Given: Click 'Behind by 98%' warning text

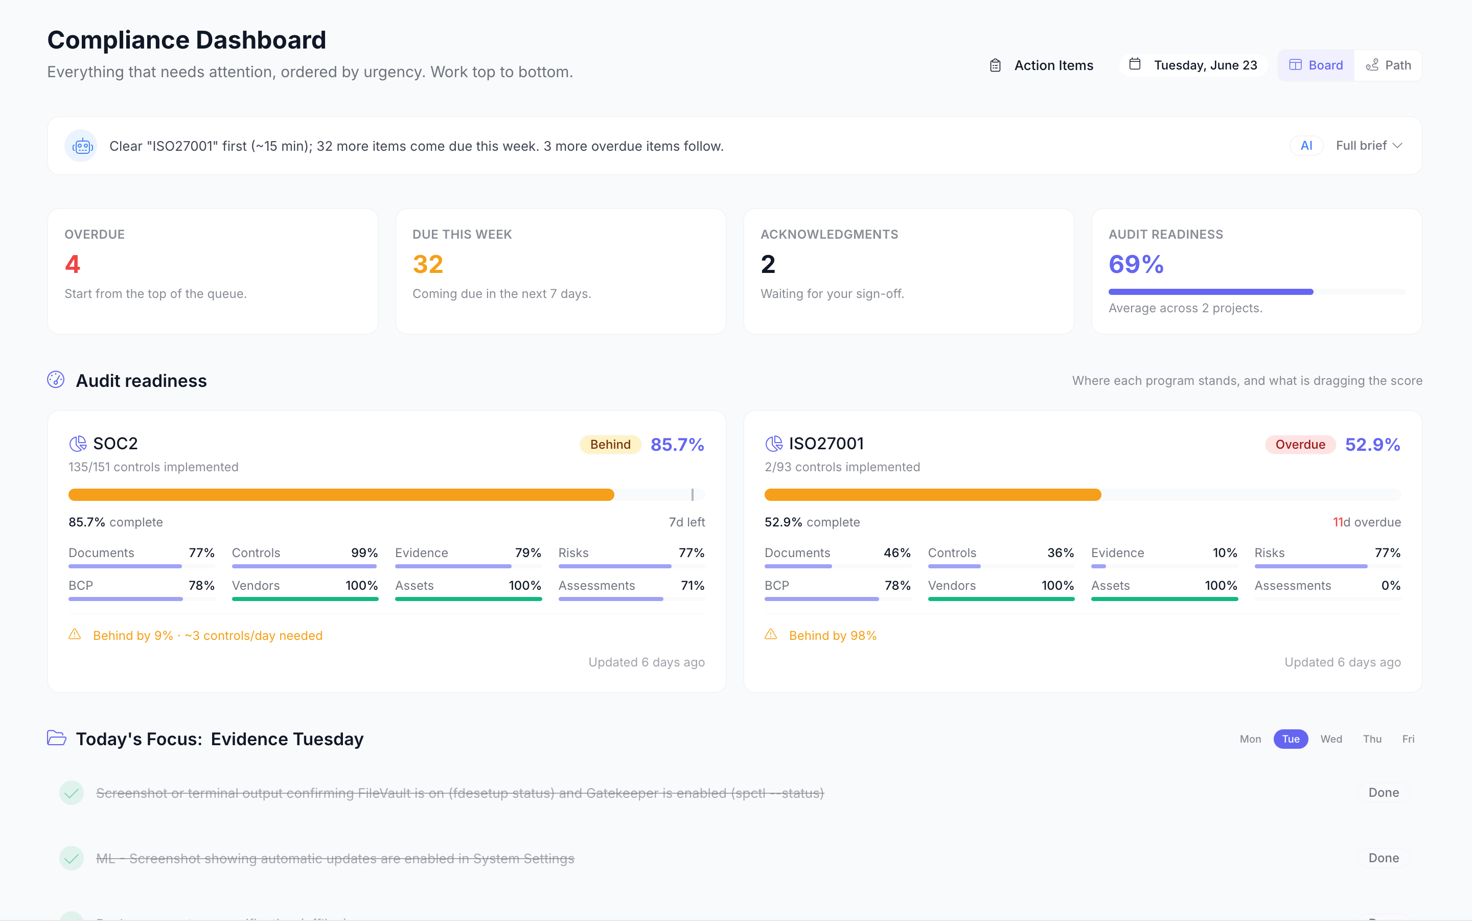Looking at the screenshot, I should pyautogui.click(x=833, y=635).
